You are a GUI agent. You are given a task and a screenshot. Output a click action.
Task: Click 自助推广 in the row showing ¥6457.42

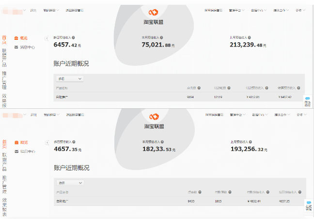(62, 97)
